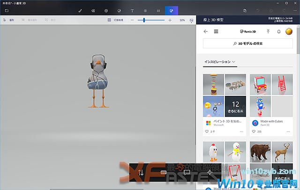The width and height of the screenshot is (300, 190).
Task: Click the Paste clipboard icon
Action: pos(245,11)
